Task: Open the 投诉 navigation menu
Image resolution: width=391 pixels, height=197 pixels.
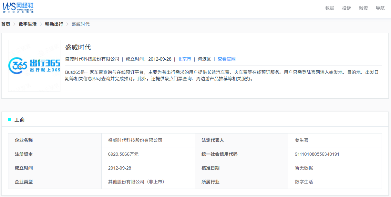Action: pos(346,8)
